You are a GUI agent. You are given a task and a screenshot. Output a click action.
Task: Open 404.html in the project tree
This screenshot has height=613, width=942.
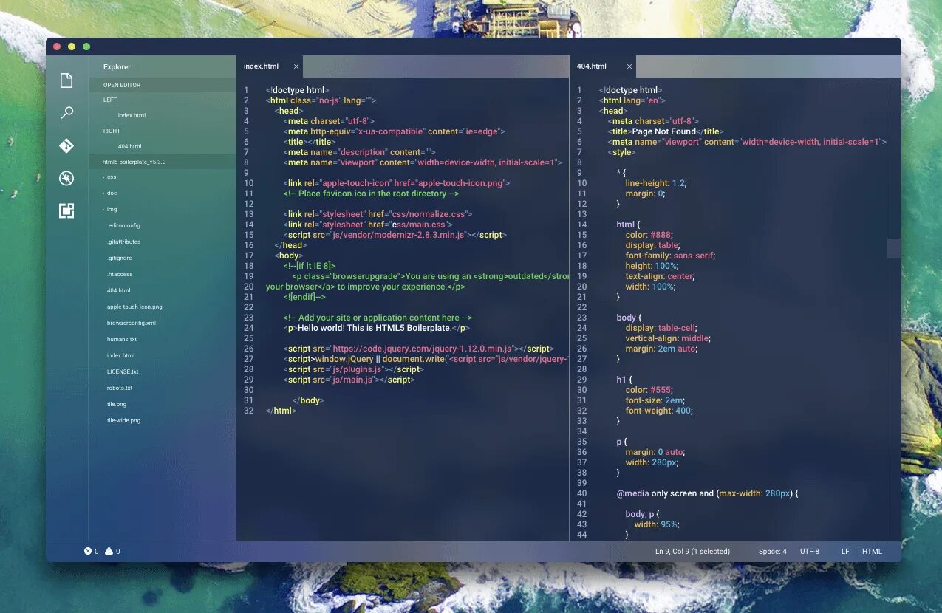pos(119,290)
